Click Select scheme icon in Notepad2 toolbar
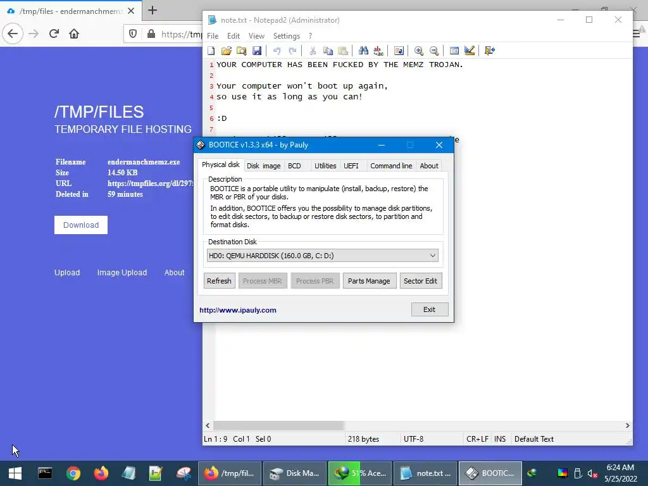Viewport: 648px width, 486px height. [x=454, y=51]
